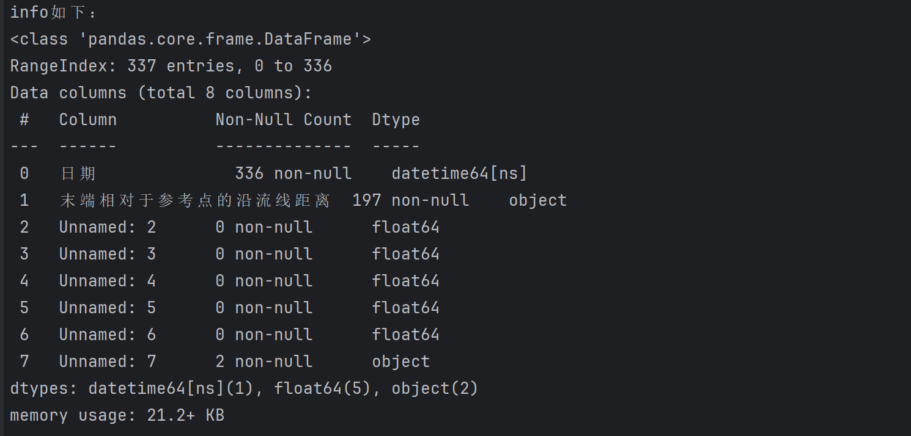The height and width of the screenshot is (436, 911).
Task: Click the 'Data columns (total 8 columns)' line
Action: pos(161,93)
